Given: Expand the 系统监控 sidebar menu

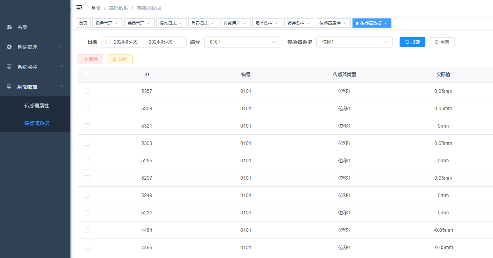Looking at the screenshot, I should coord(35,67).
